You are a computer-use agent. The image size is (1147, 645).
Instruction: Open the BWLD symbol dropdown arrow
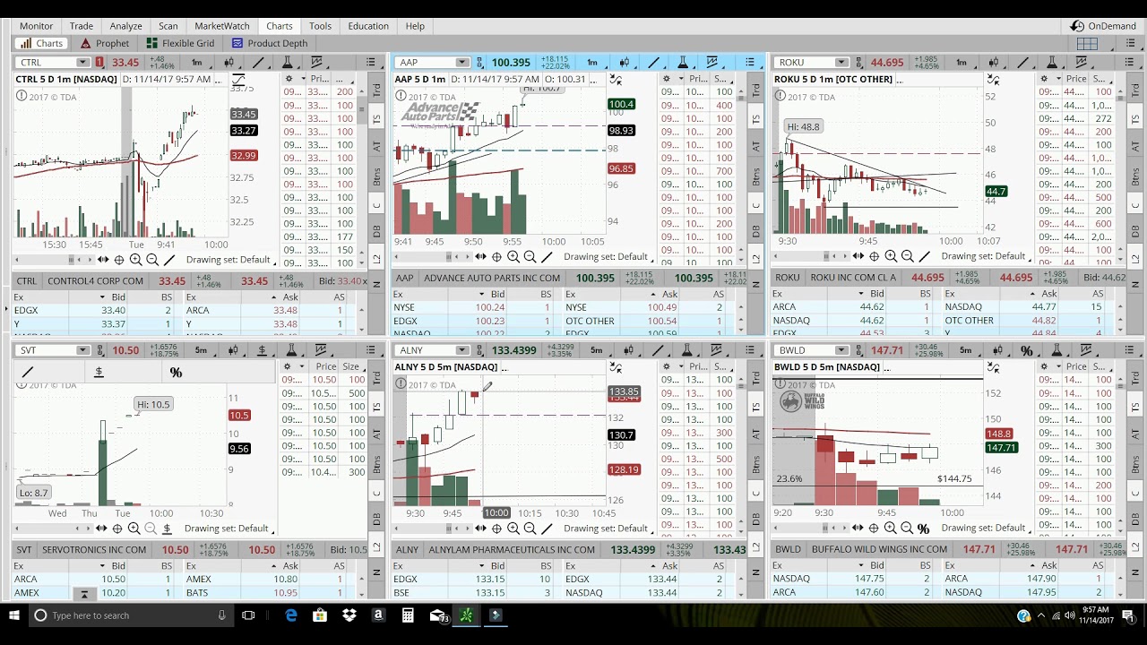(841, 350)
